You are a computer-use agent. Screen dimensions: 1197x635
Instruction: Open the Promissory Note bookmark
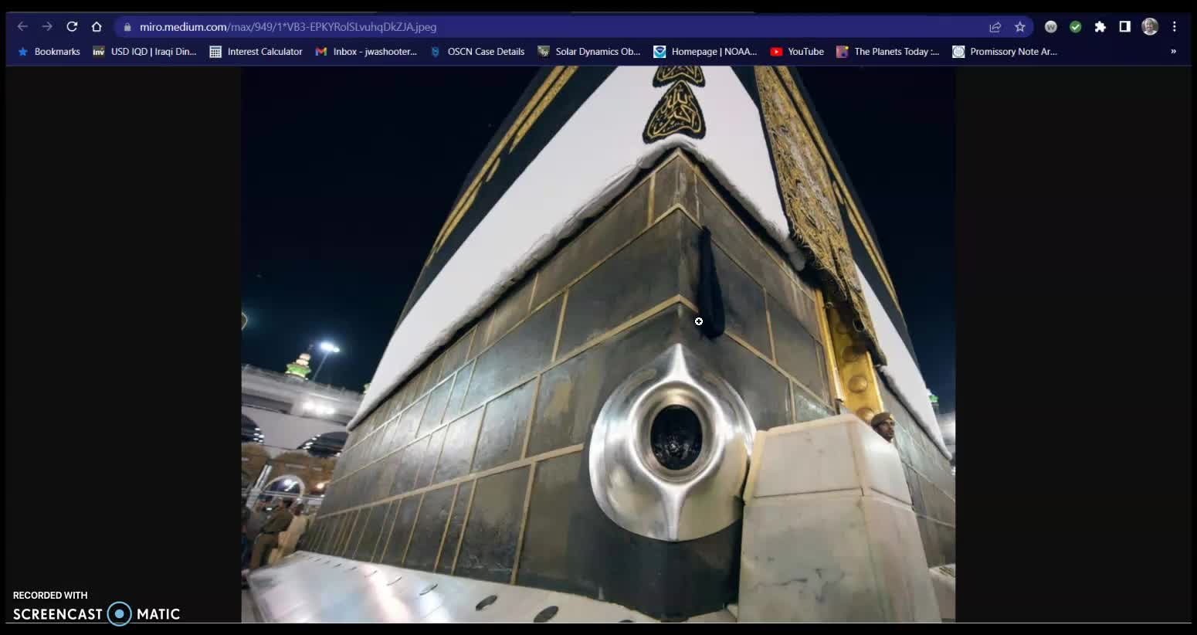pos(1005,52)
